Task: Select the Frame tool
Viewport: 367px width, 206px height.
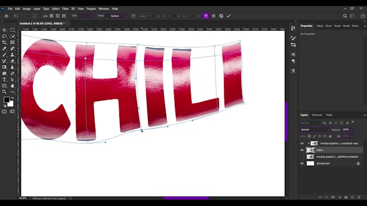Action: coord(12,42)
